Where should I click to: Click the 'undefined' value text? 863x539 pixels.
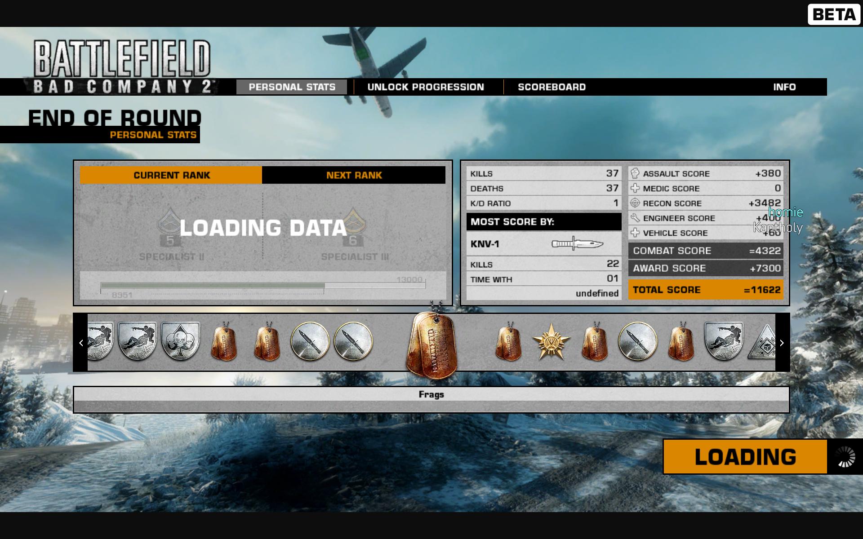[x=597, y=293]
